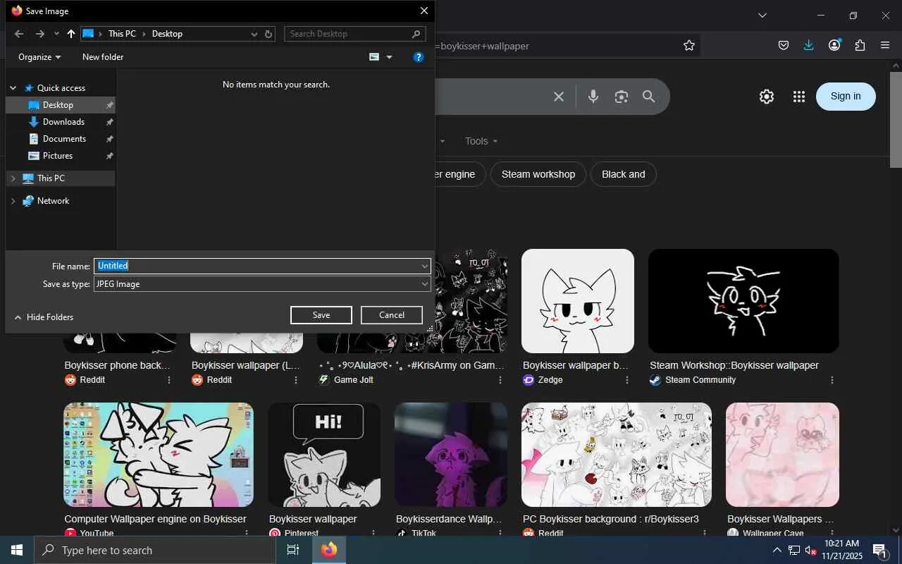Search by image with Google Lens
902x564 pixels.
[x=621, y=97]
